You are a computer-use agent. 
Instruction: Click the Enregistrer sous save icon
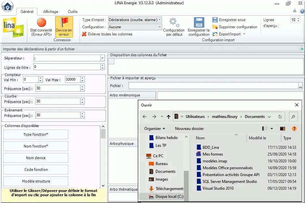(215, 20)
